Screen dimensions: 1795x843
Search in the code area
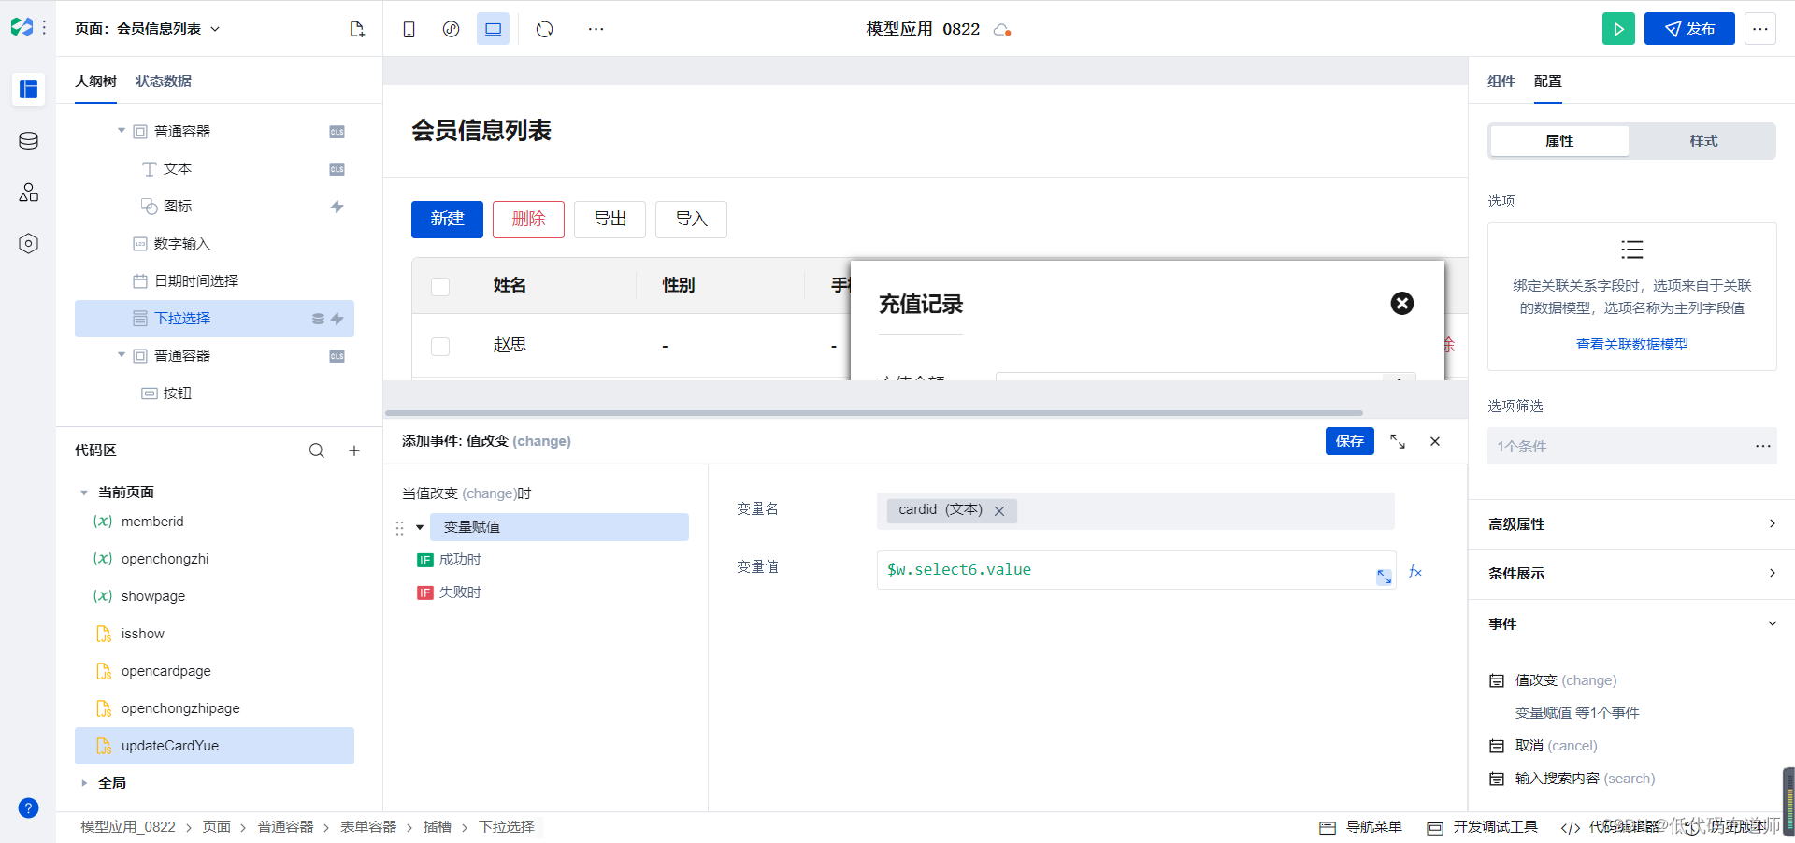[317, 450]
